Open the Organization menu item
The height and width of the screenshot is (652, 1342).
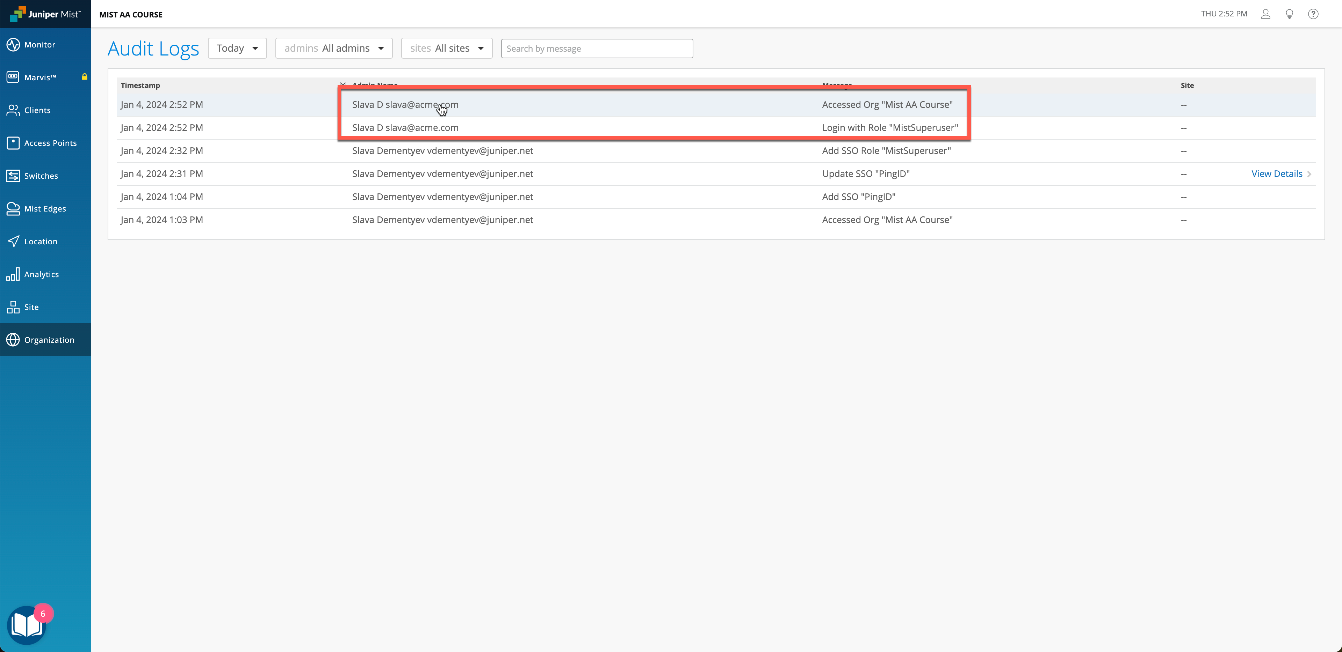pos(49,340)
